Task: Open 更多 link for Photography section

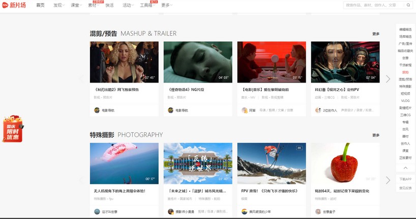Action: 376,135
